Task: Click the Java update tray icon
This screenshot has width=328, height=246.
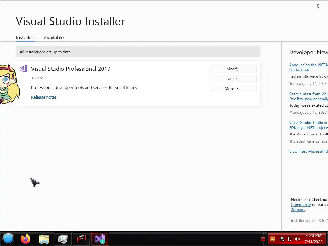Action: pyautogui.click(x=273, y=239)
